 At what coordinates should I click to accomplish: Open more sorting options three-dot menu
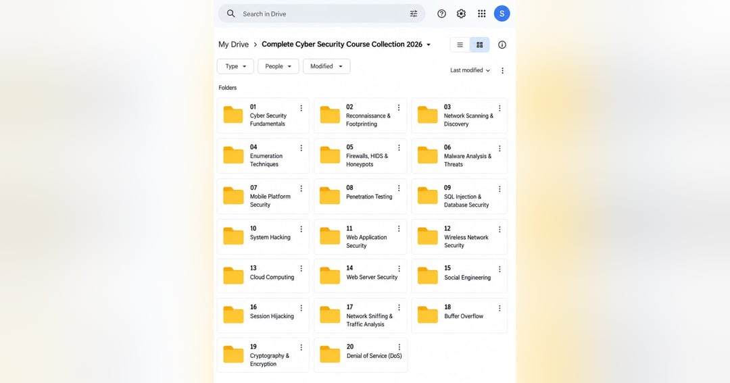coord(502,71)
